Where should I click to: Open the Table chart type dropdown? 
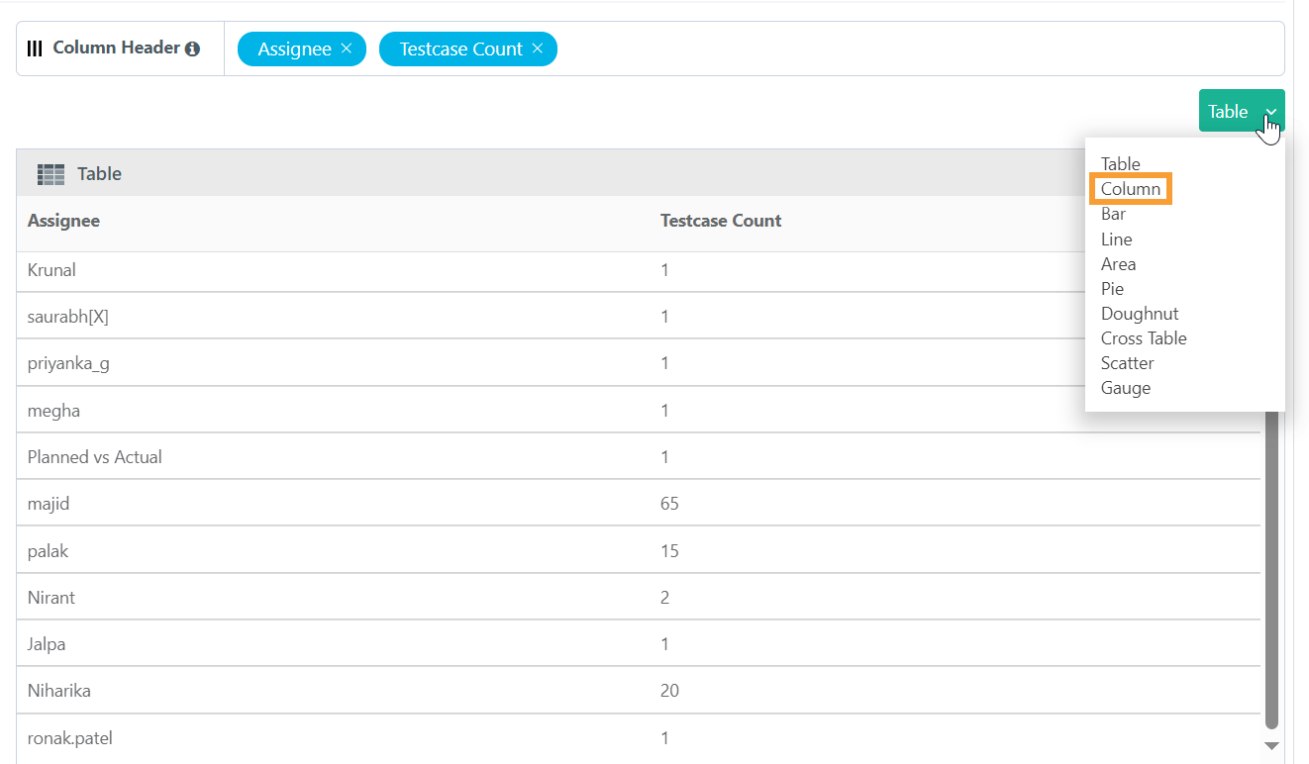[1241, 111]
